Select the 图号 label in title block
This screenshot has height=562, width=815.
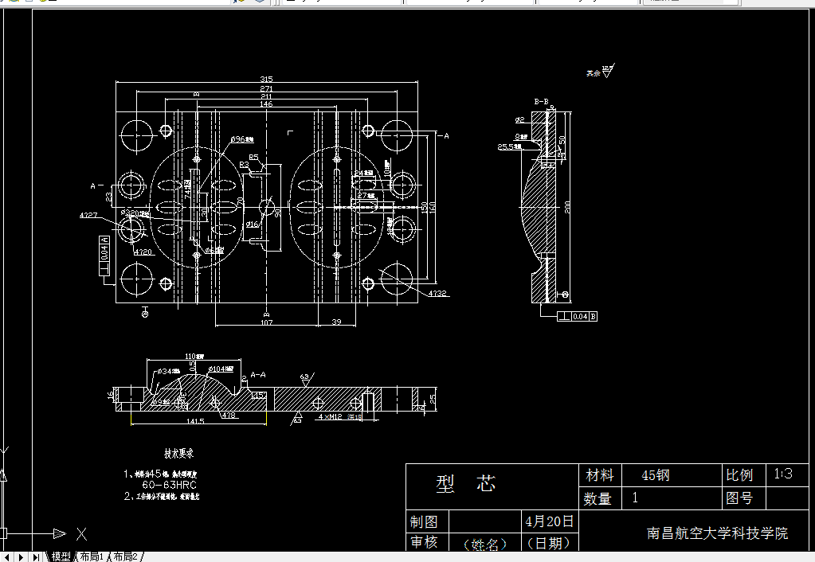739,498
